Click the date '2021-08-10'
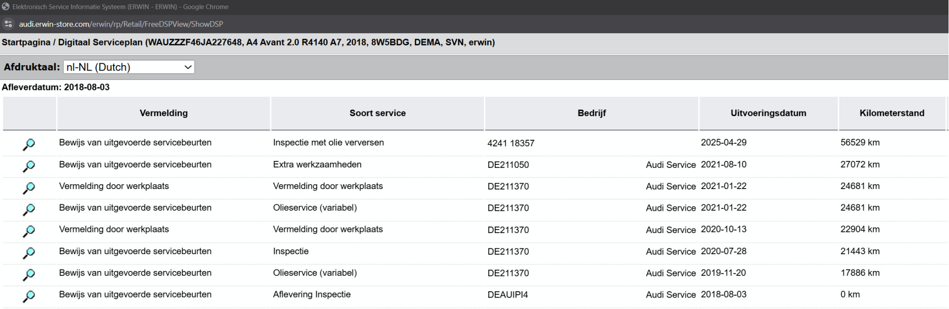The width and height of the screenshot is (949, 309). pyautogui.click(x=724, y=164)
